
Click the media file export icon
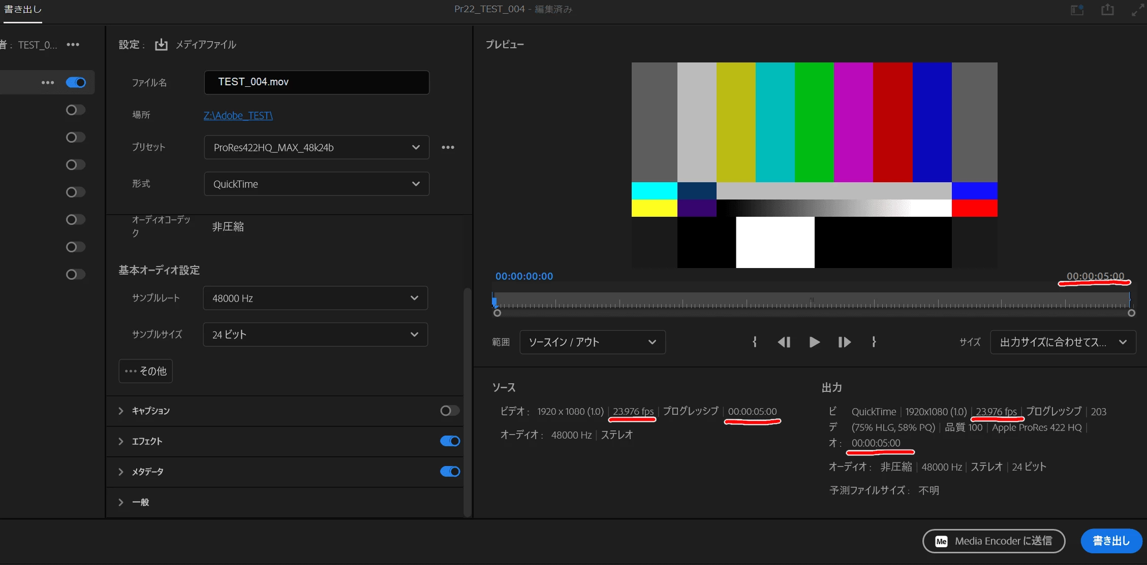(x=161, y=45)
